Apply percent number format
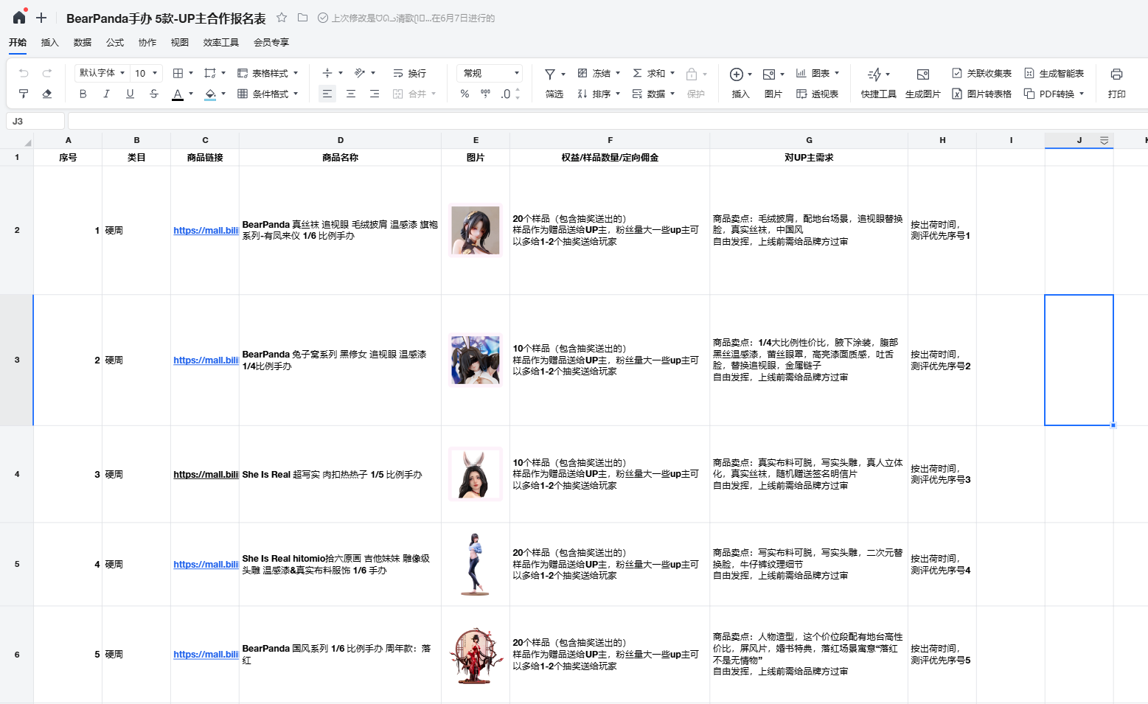Screen dimensions: 1148x704 [x=465, y=94]
